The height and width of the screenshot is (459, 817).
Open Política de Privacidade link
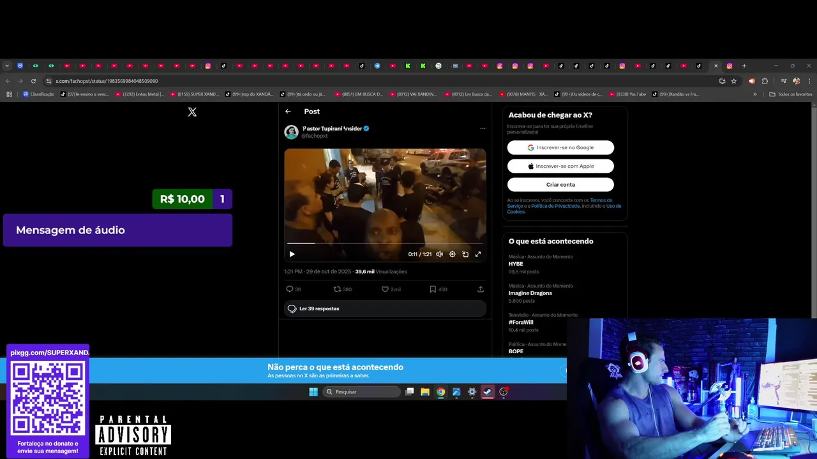click(555, 206)
